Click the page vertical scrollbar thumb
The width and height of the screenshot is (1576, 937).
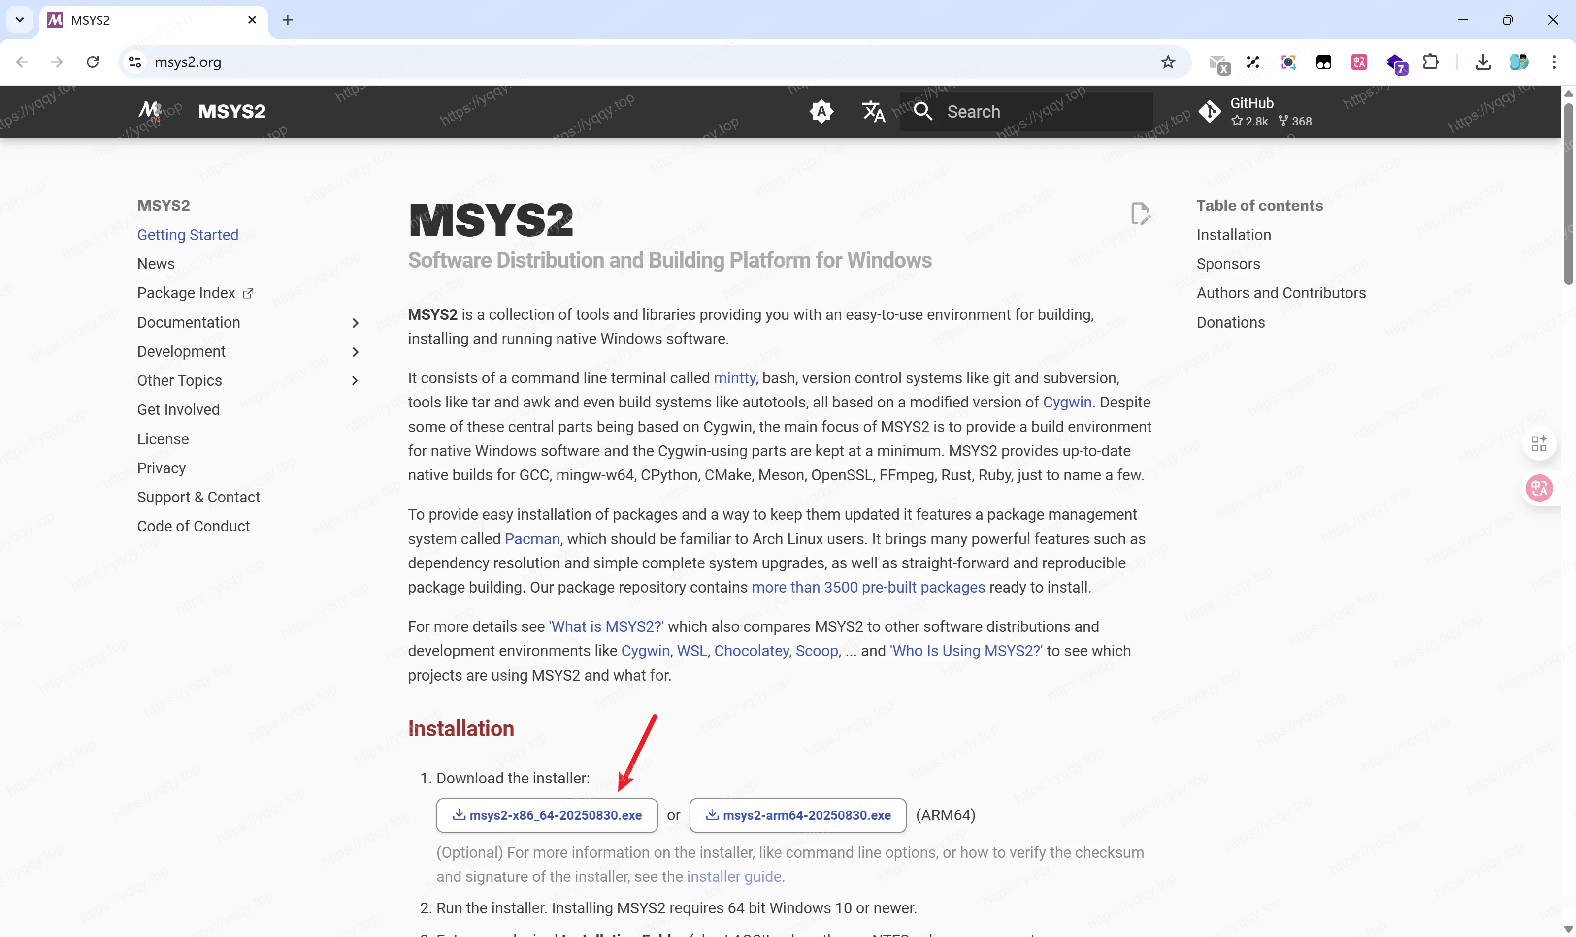tap(1568, 189)
